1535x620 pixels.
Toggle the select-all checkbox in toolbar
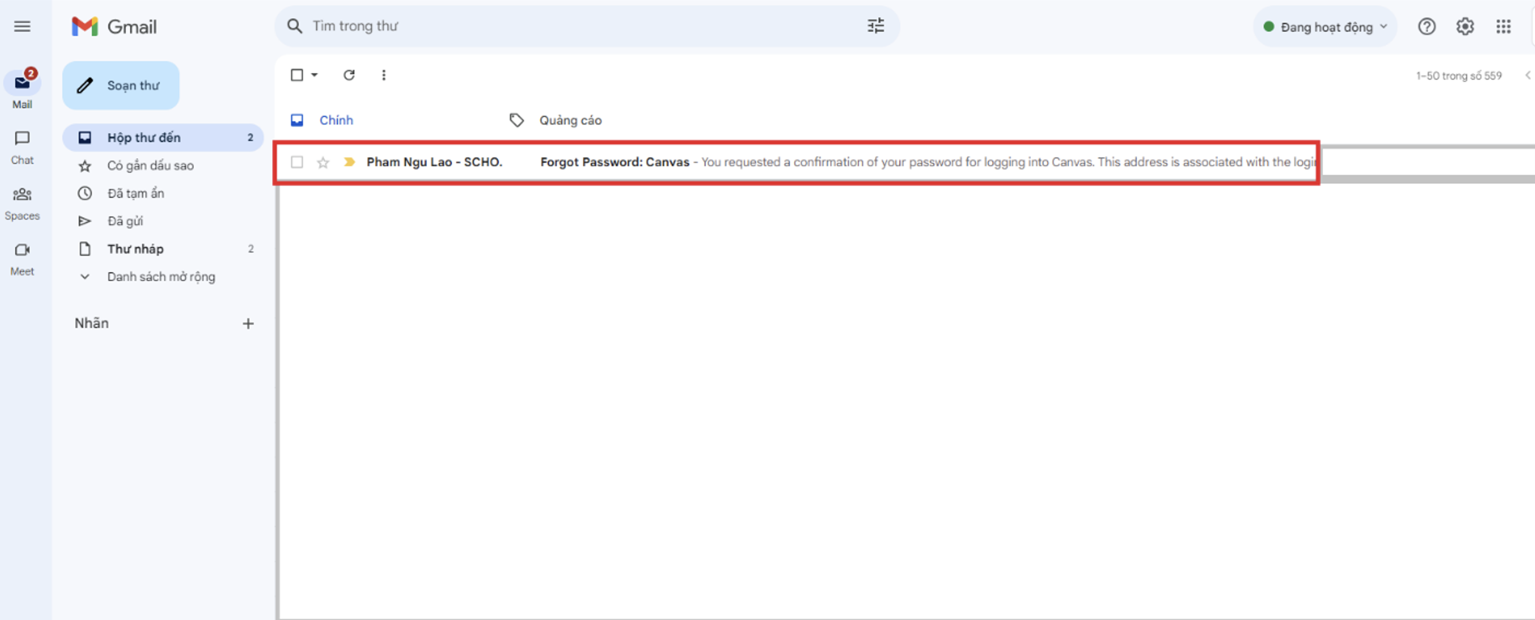point(297,75)
